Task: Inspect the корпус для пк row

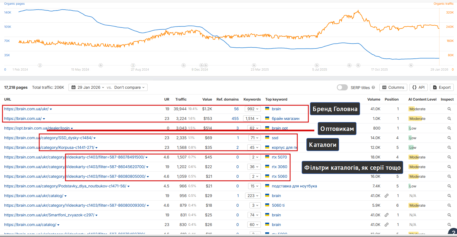Action: pos(449,147)
